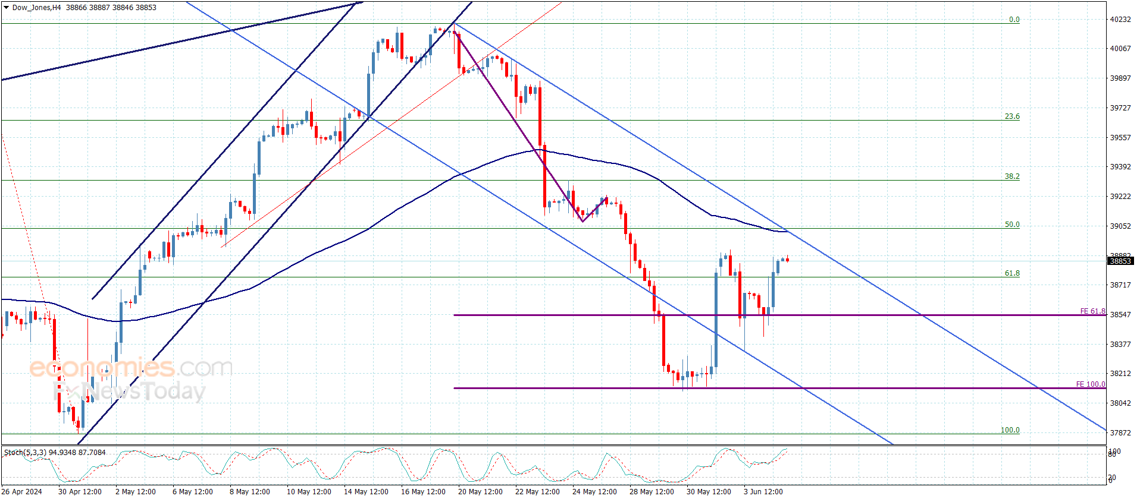Viewport: 1140px width, 499px height.
Task: Click the FE 61.8 expansion label
Action: click(1092, 311)
